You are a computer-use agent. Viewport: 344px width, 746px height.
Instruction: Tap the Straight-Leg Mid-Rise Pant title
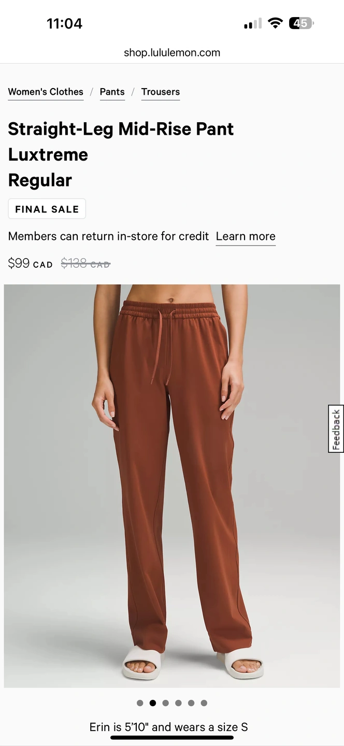click(121, 129)
